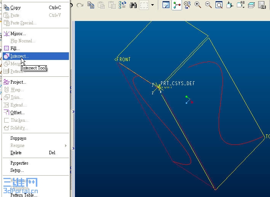Open the Layers icon in toolbar
Viewport: 270px width, 197px height.
[251, 5]
